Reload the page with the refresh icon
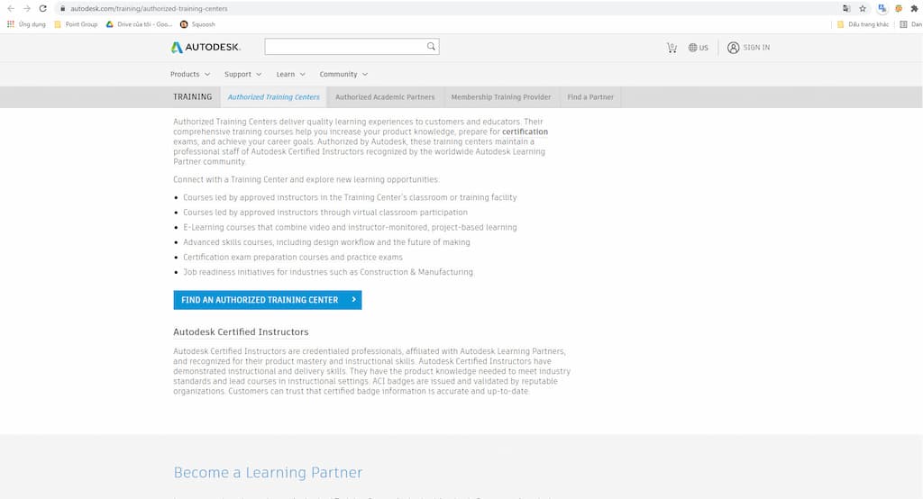This screenshot has width=923, height=499. 42,8
